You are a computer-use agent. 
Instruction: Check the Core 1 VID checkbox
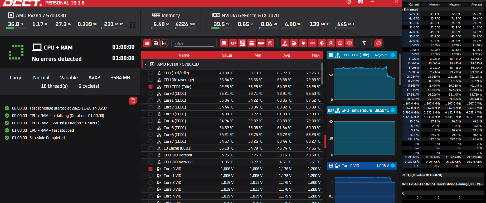(150, 176)
